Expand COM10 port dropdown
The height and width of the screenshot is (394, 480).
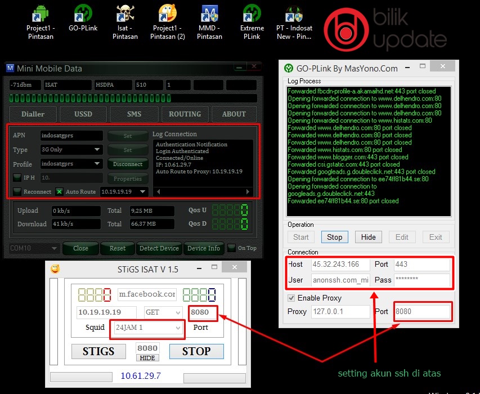click(x=54, y=248)
